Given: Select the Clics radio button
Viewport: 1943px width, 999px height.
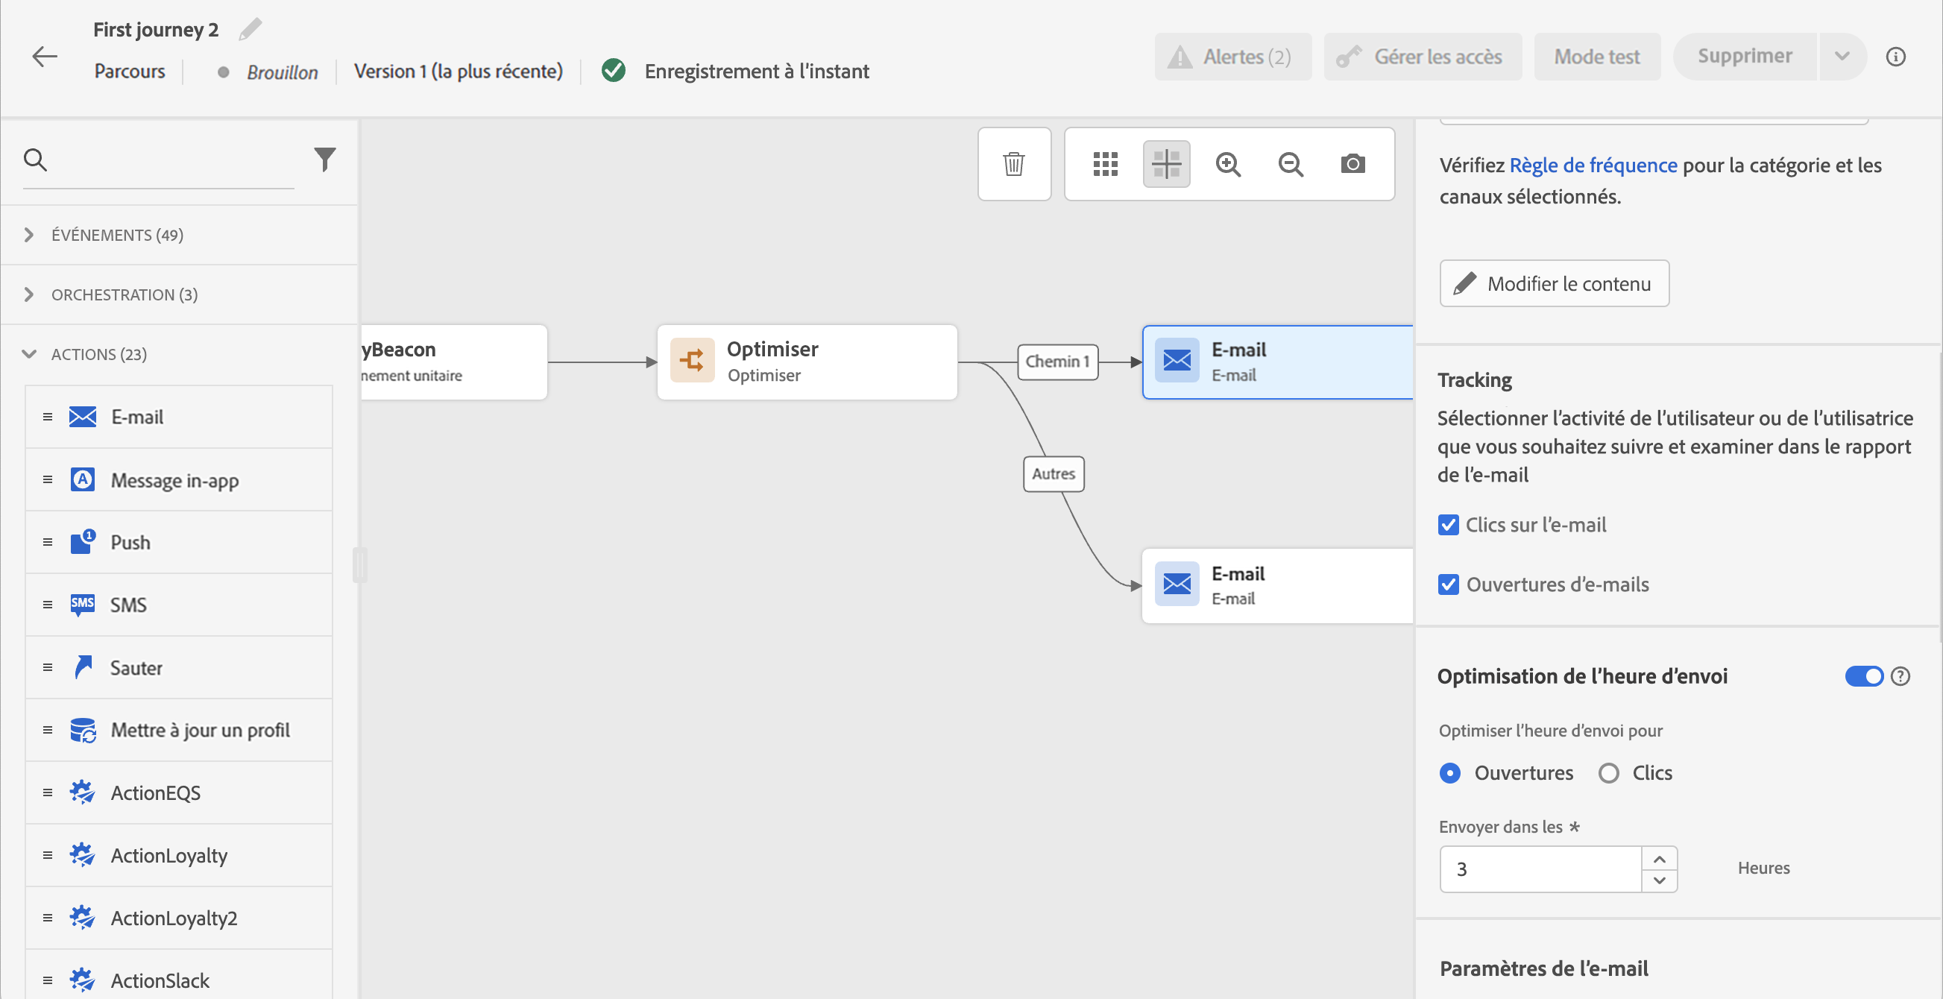Looking at the screenshot, I should [x=1608, y=773].
